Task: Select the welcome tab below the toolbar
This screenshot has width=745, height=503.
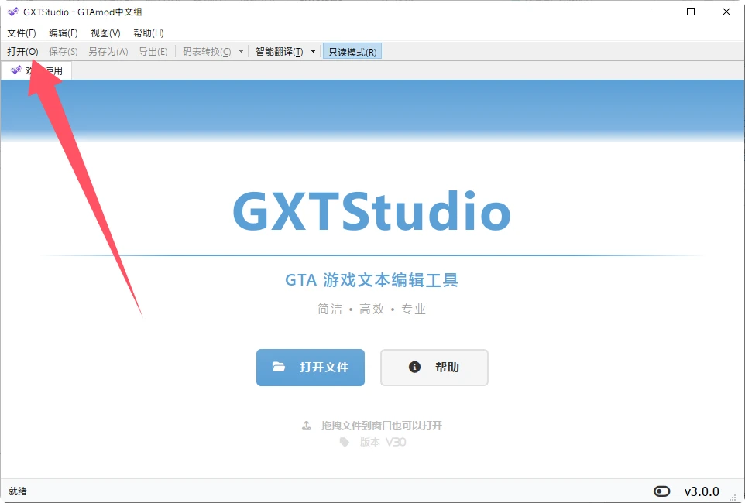Action: tap(36, 70)
